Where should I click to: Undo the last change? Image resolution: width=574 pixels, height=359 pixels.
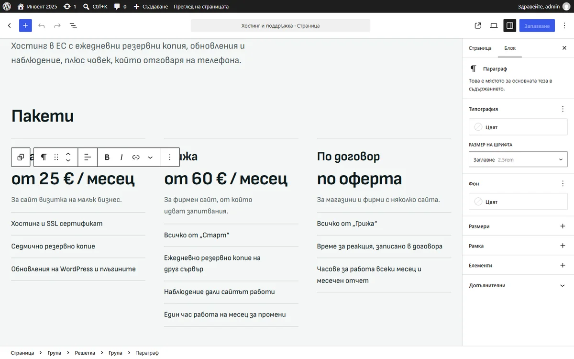pyautogui.click(x=42, y=25)
